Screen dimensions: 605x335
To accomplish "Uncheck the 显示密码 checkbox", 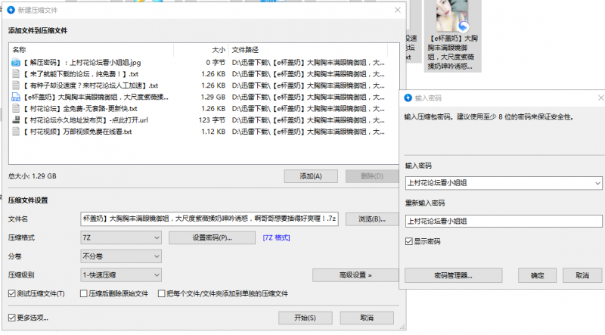I will point(409,241).
